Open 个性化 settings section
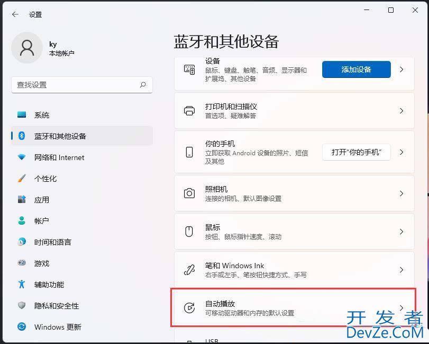 pyautogui.click(x=82, y=179)
